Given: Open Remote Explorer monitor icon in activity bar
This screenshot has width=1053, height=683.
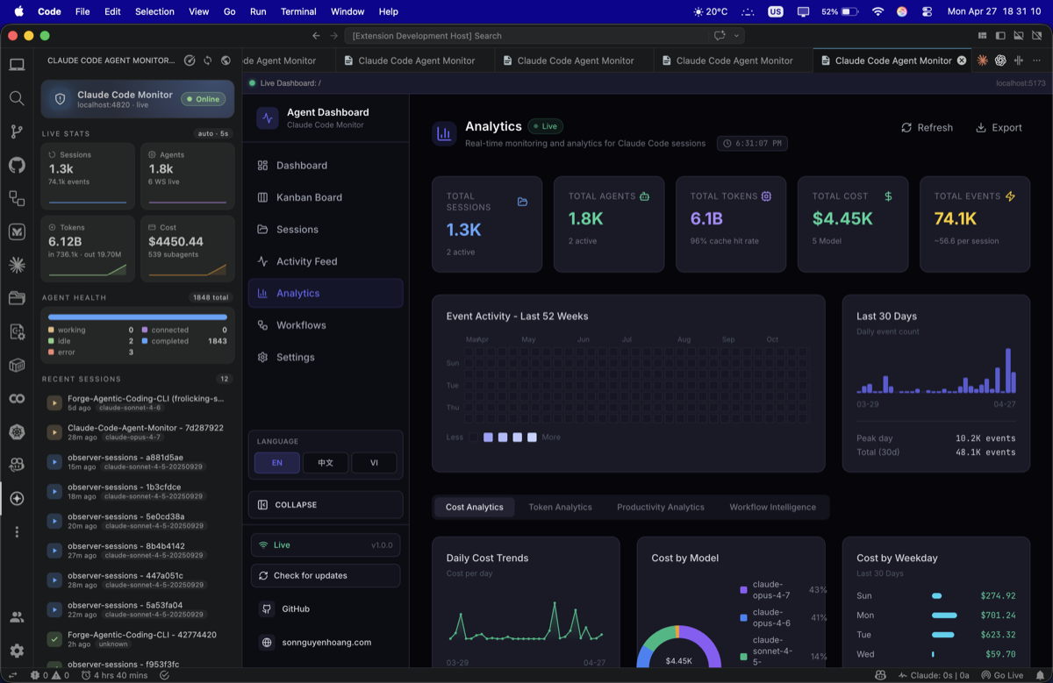Looking at the screenshot, I should tap(17, 65).
